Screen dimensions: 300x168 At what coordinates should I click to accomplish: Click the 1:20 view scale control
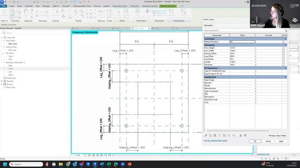click(77, 155)
